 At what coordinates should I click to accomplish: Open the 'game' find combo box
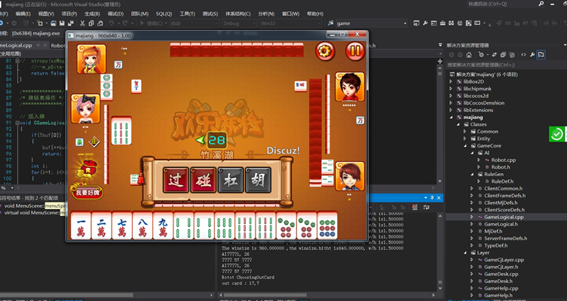coord(372,23)
